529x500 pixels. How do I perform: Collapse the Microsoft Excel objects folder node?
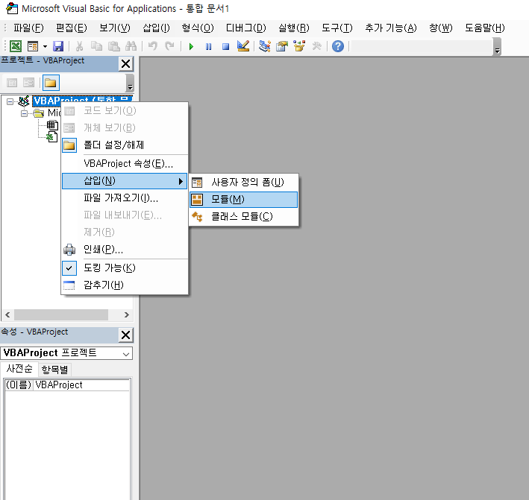tap(24, 113)
